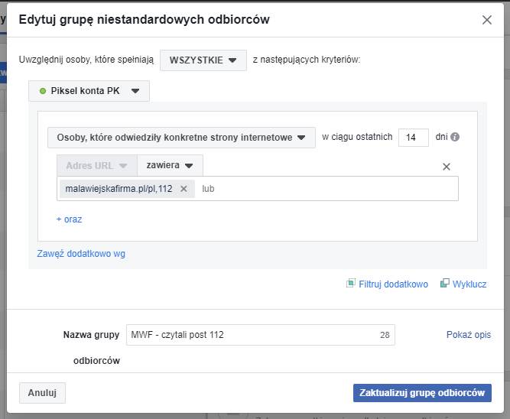This screenshot has height=419, width=510.
Task: Expand the Piksel konta PK selector
Action: [x=89, y=91]
